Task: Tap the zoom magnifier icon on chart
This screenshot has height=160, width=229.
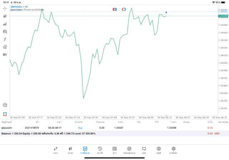Action: pyautogui.click(x=5, y=105)
